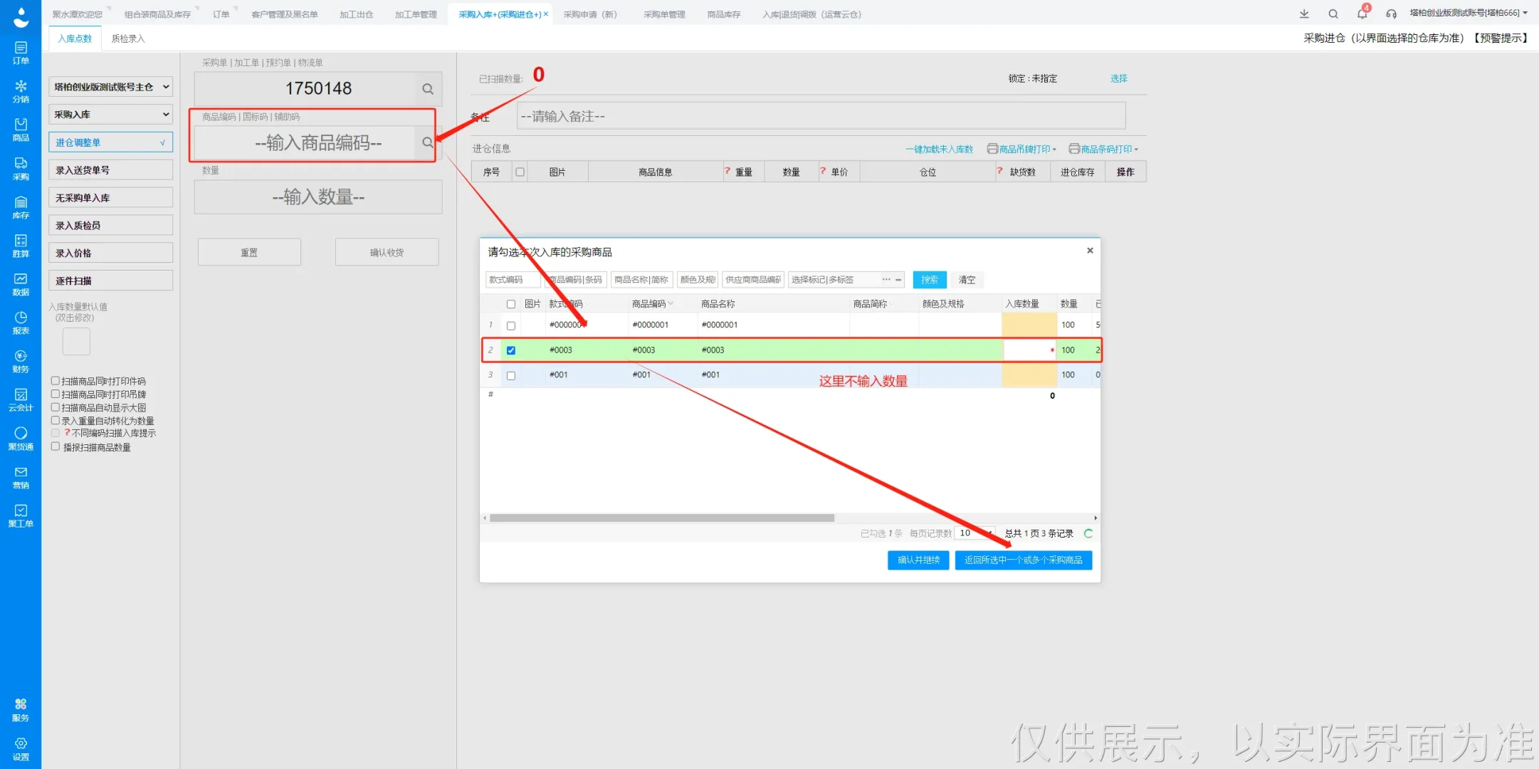Open the 库存 inventory sidebar icon
Screen dimensions: 1539x769
click(x=21, y=206)
